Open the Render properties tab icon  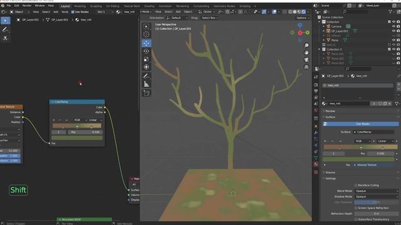[316, 85]
